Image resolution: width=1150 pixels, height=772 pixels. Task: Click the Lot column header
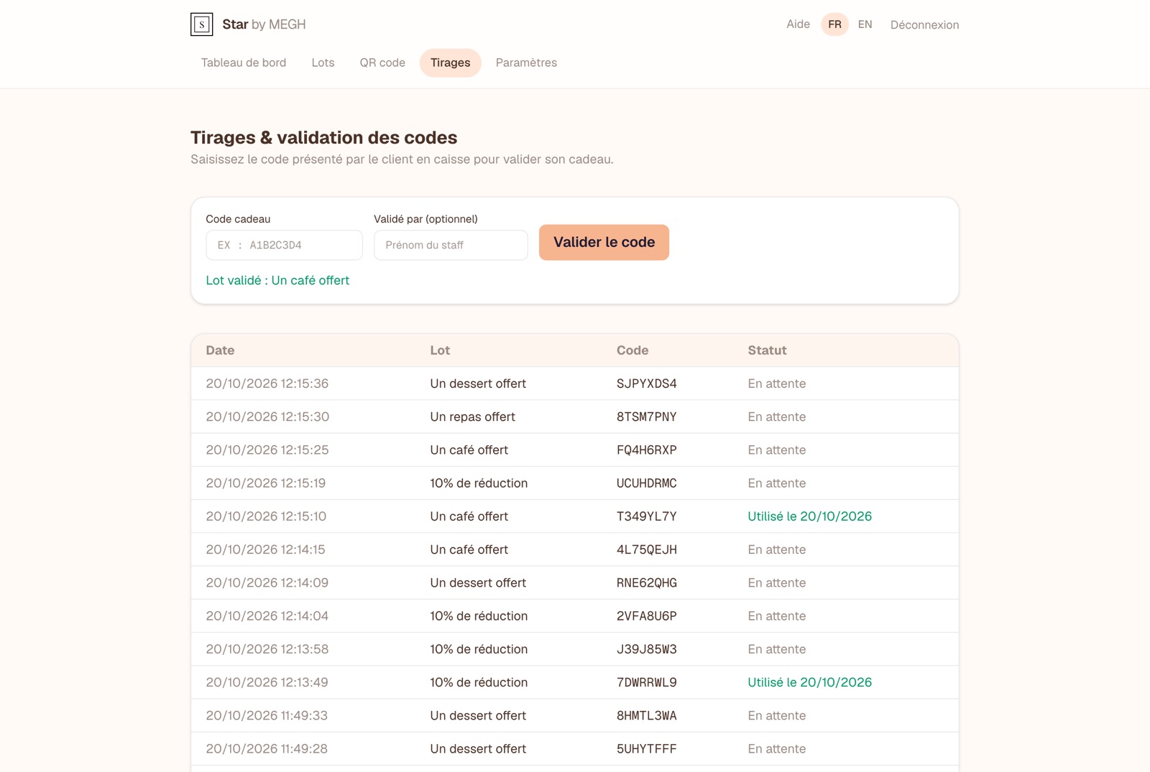(440, 350)
